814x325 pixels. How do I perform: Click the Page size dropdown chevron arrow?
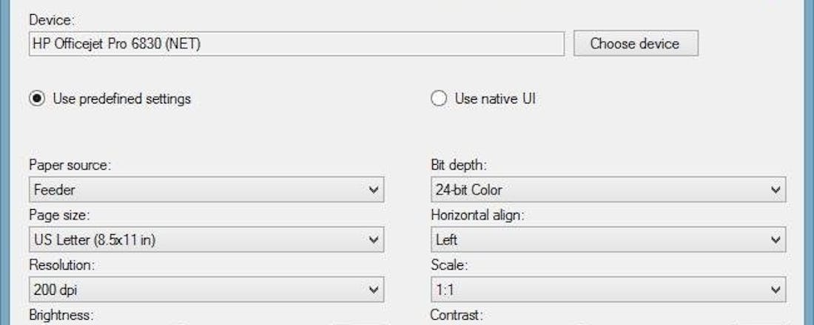coord(374,239)
